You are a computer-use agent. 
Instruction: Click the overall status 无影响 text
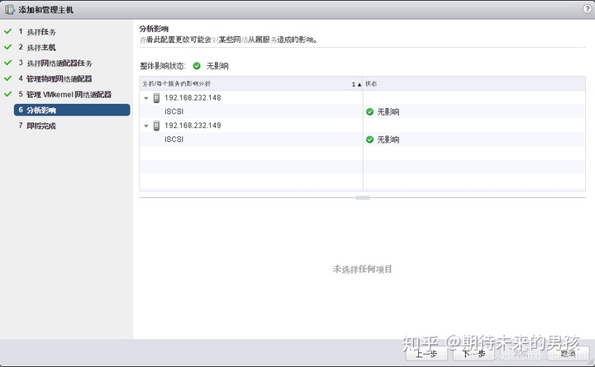pos(217,66)
